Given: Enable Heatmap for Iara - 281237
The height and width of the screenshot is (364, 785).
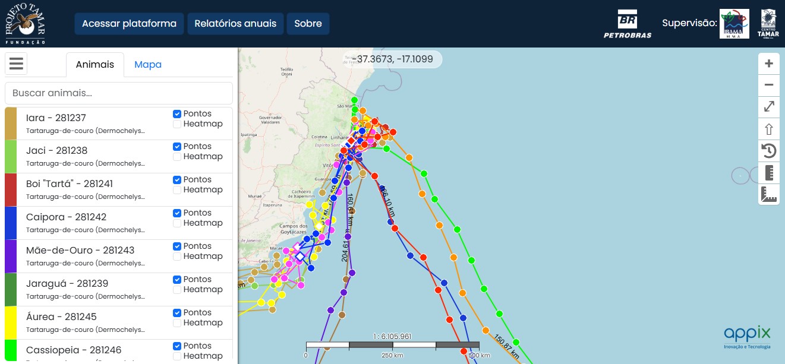Looking at the screenshot, I should (176, 124).
